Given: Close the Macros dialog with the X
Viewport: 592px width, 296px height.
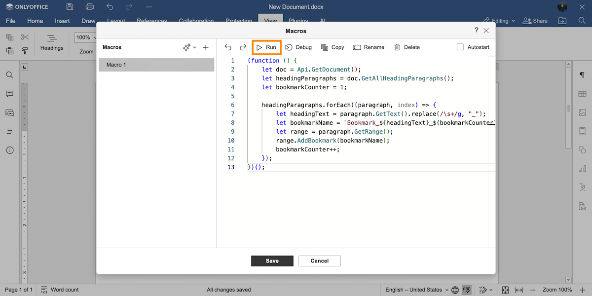Looking at the screenshot, I should (x=486, y=31).
